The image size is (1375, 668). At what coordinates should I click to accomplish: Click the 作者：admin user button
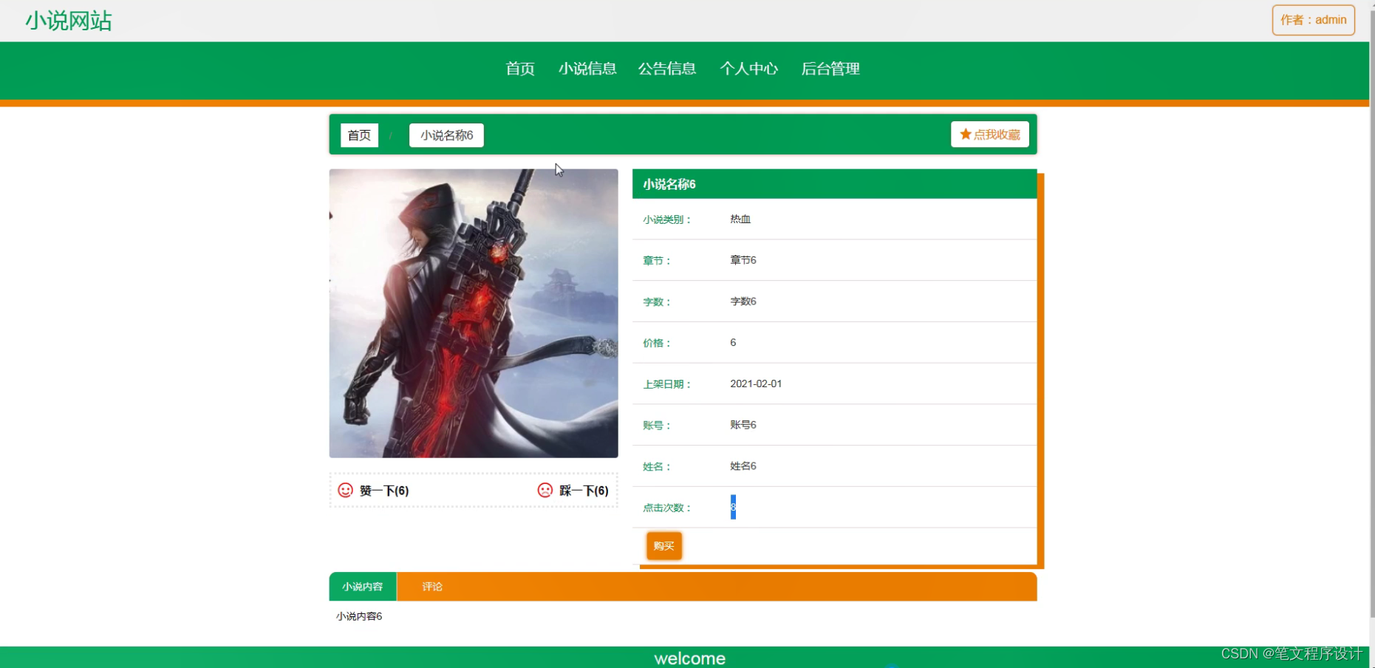click(1314, 20)
